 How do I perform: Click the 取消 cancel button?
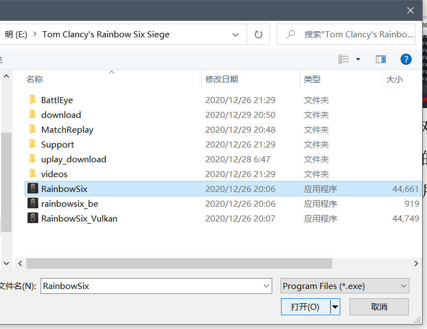pos(379,307)
